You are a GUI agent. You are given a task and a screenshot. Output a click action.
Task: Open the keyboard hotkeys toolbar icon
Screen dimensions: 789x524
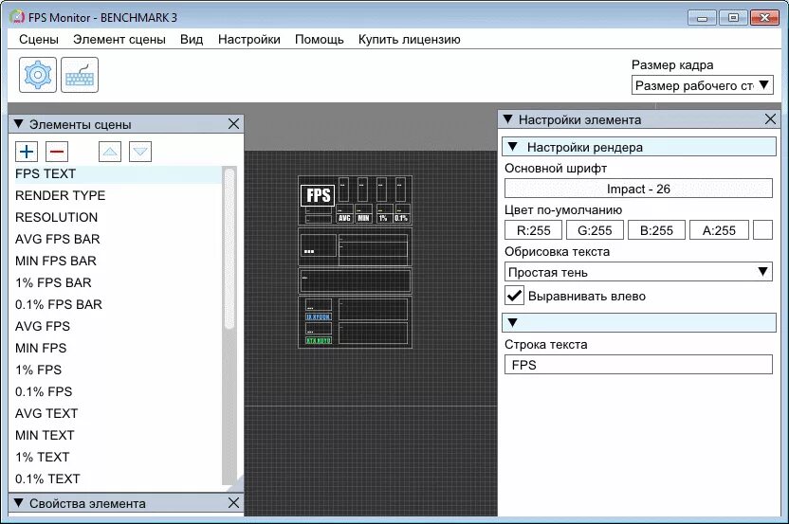80,75
